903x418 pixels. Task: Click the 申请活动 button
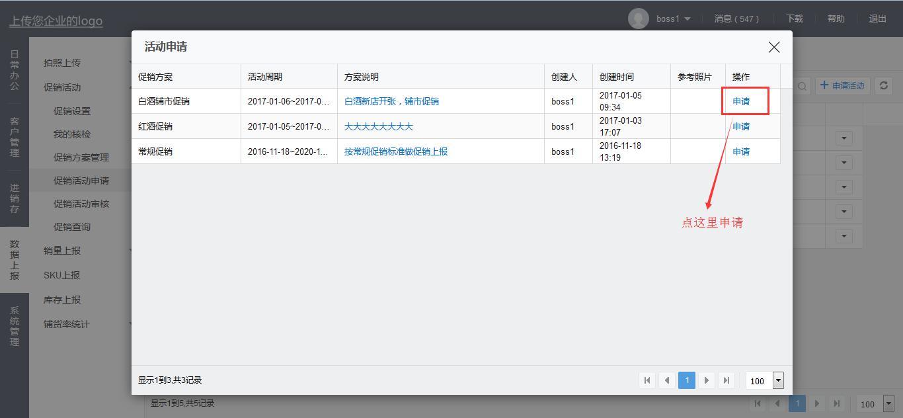pos(842,85)
